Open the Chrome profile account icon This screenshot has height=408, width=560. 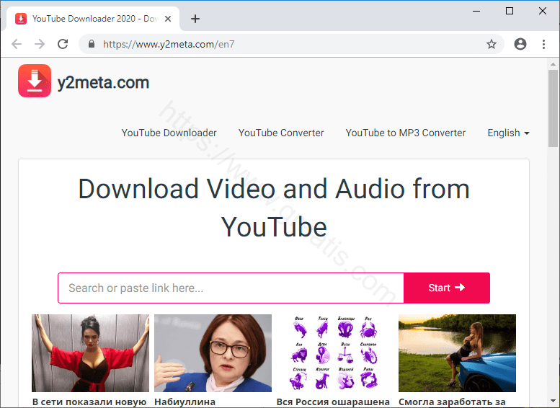pyautogui.click(x=520, y=44)
